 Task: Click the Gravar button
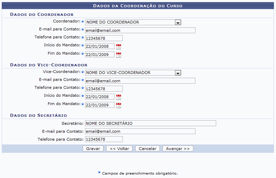(93, 149)
